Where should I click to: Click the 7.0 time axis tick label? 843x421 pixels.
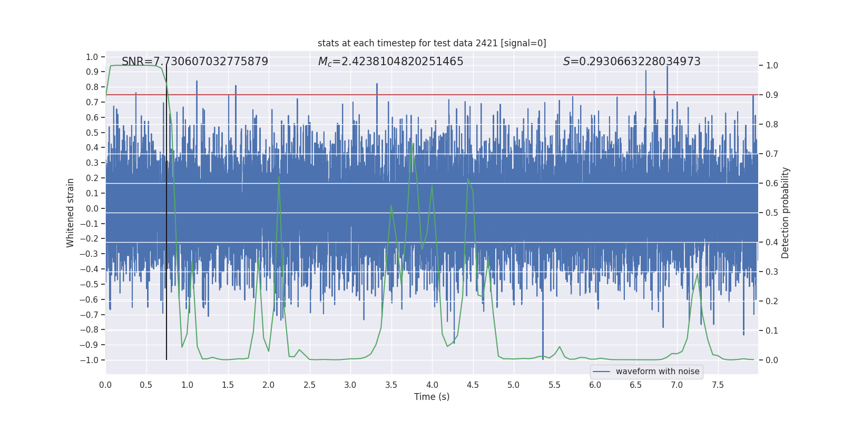click(677, 385)
